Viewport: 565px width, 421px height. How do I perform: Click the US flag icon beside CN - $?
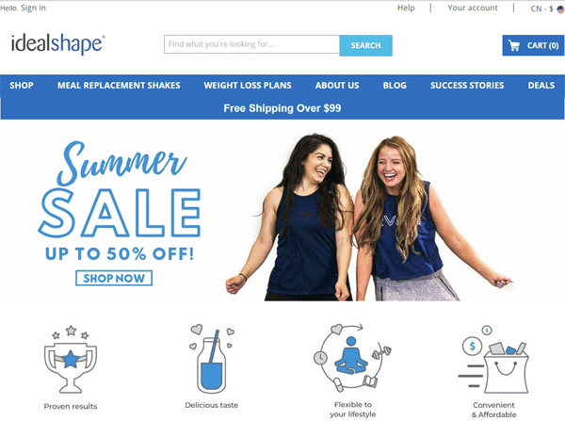pos(560,9)
